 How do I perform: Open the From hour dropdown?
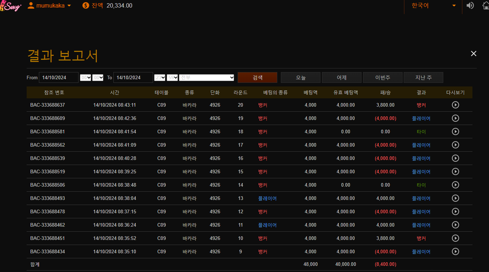click(x=85, y=77)
